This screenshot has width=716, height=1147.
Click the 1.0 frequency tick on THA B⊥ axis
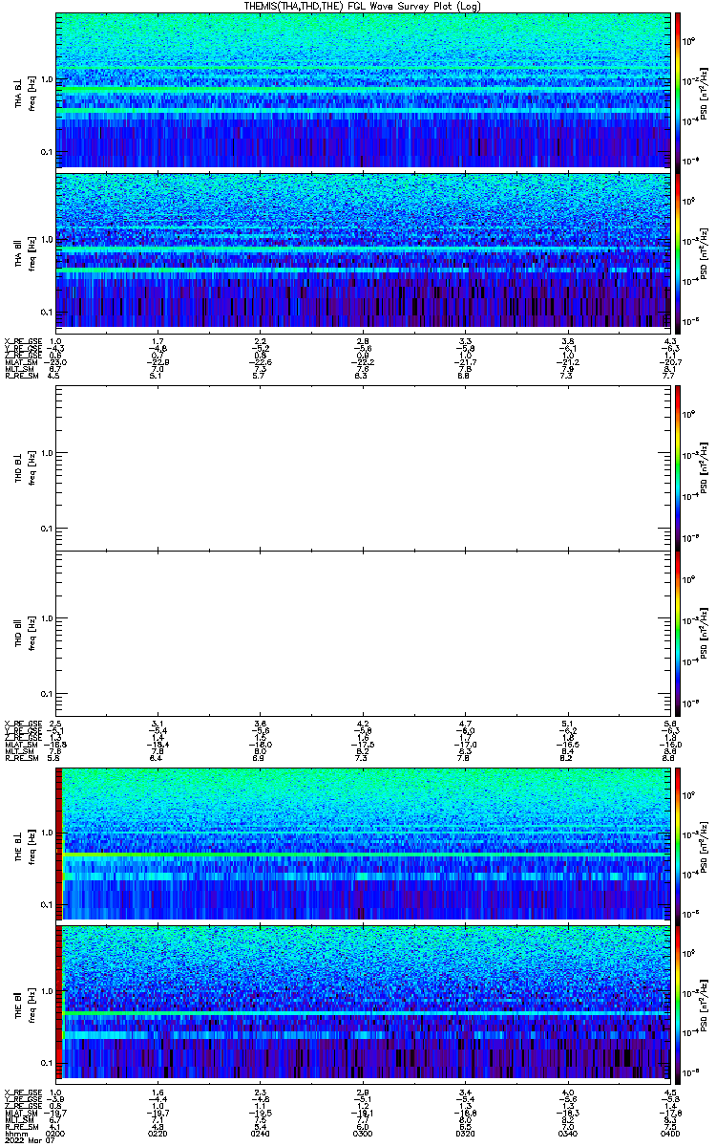[x=47, y=79]
